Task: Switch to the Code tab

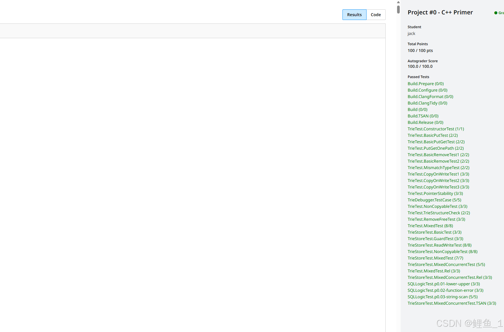Action: [376, 15]
